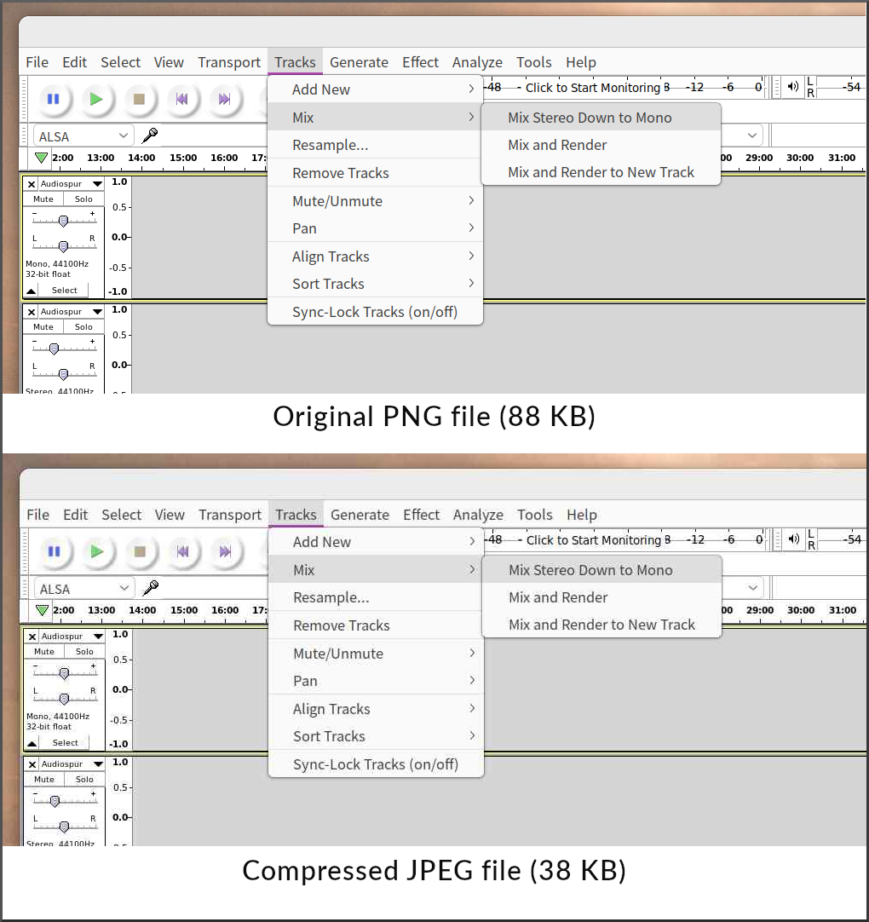The image size is (869, 922).
Task: Select Mix and Render in the PNG screenshot submenu
Action: 601,145
